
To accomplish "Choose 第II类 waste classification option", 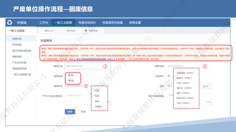I will [71, 81].
